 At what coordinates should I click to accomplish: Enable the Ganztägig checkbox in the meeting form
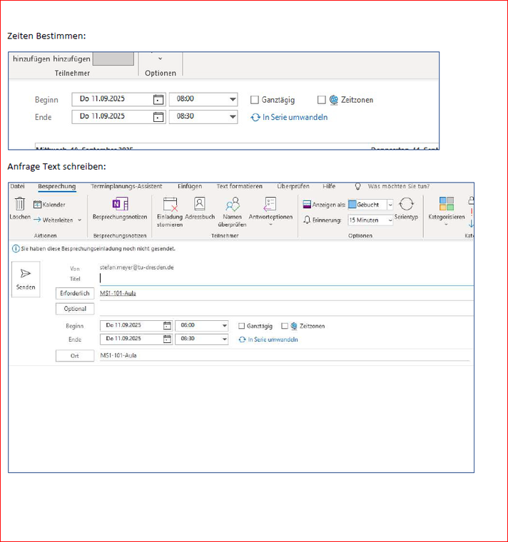pyautogui.click(x=242, y=326)
